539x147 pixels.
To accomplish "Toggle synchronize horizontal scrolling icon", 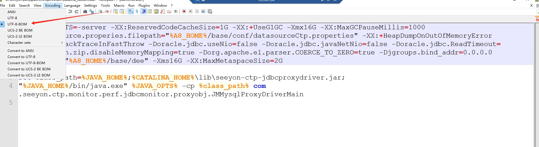I will pos(122,11).
